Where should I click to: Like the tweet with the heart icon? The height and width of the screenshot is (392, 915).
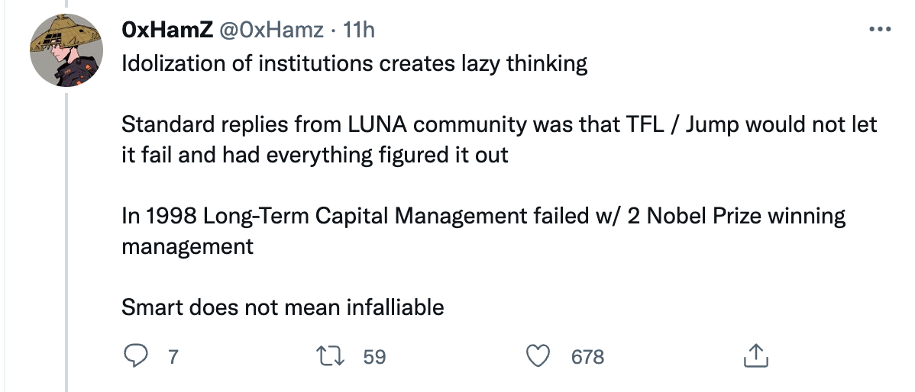click(x=540, y=355)
